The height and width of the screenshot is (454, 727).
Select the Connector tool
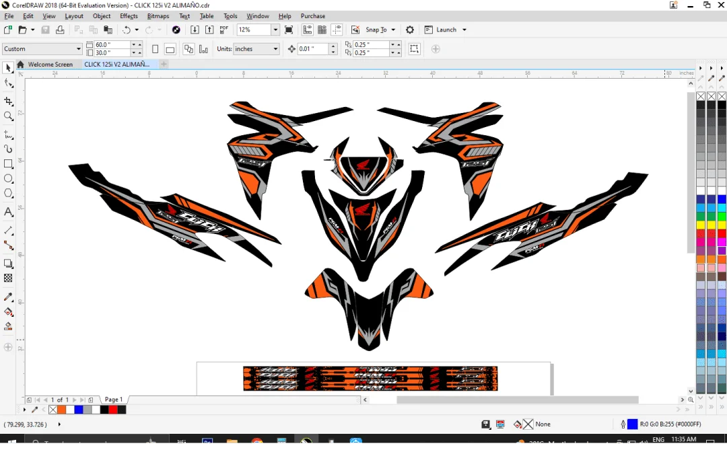tap(8, 245)
